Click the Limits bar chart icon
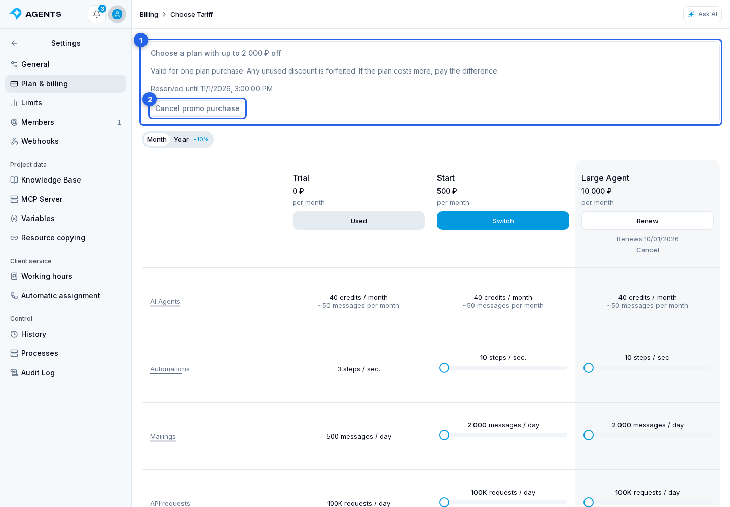 14,103
